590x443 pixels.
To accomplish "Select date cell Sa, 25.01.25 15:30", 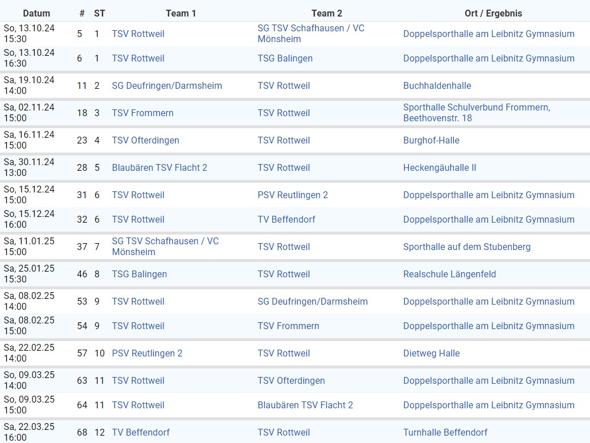I will pyautogui.click(x=29, y=274).
